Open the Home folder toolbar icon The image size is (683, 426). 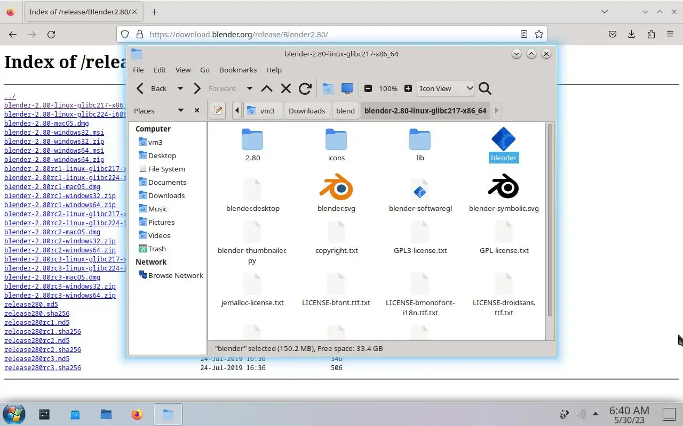pyautogui.click(x=328, y=88)
